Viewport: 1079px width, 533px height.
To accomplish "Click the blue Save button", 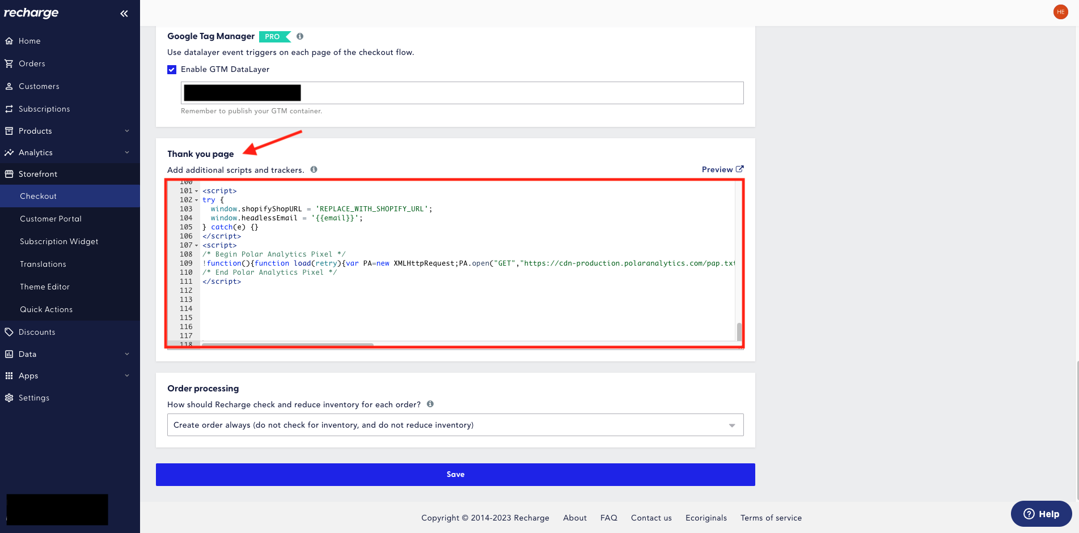I will (455, 475).
